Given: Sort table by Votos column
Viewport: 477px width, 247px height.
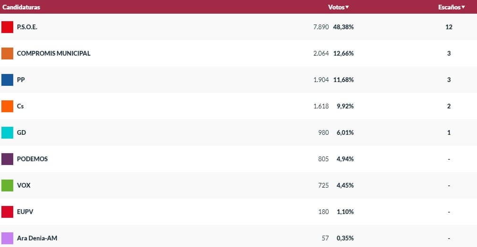Looking at the screenshot, I should 338,7.
